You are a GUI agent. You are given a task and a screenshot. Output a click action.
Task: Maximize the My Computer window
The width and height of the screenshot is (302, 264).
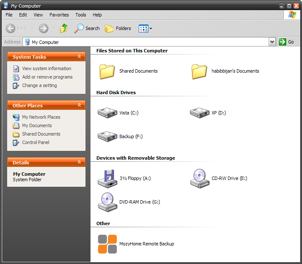pyautogui.click(x=289, y=6)
